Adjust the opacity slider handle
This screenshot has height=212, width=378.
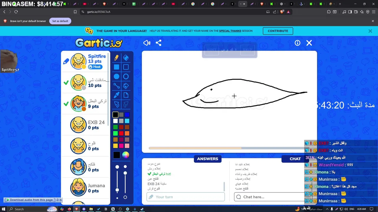(125, 173)
